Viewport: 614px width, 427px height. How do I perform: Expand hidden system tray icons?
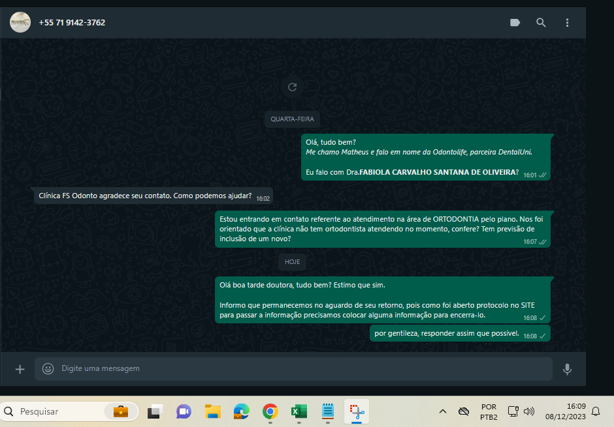point(443,411)
